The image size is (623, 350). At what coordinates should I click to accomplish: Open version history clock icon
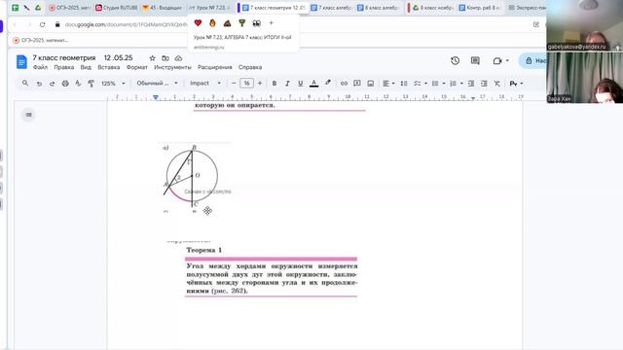(x=455, y=60)
